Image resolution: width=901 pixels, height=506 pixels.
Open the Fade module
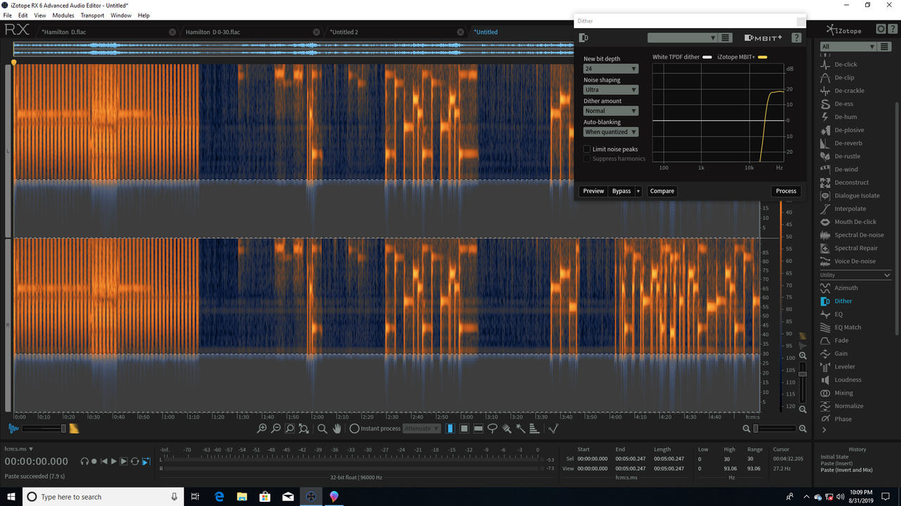[835, 340]
